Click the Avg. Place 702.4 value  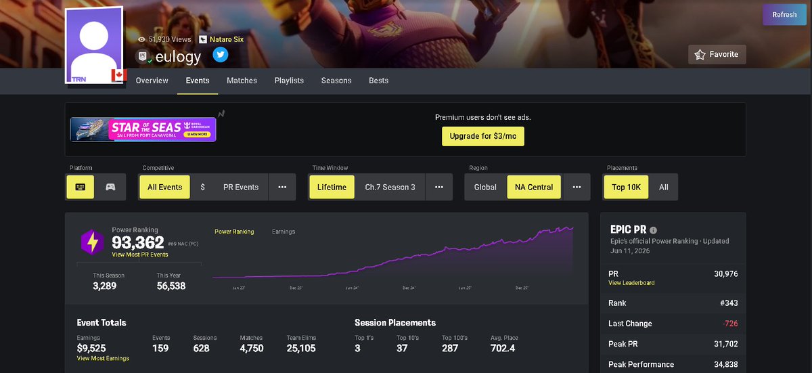pyautogui.click(x=503, y=348)
